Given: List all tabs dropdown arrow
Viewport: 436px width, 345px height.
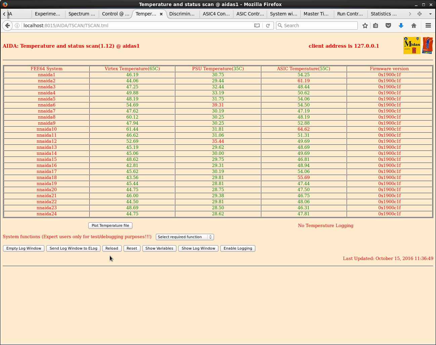Looking at the screenshot, I should 430,14.
